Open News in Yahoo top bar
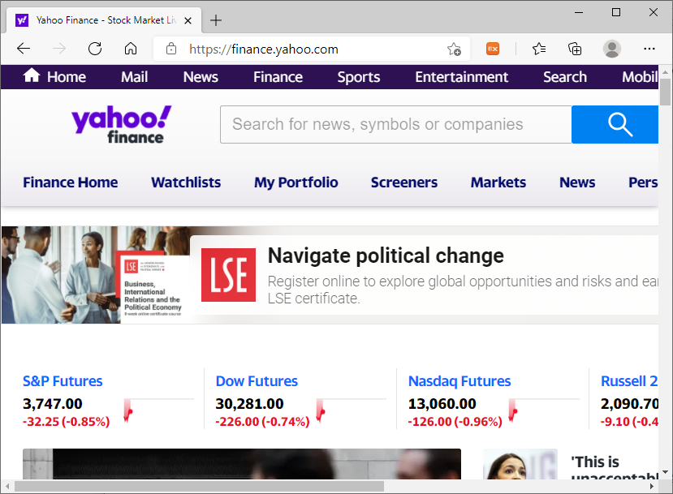The image size is (673, 494). (201, 77)
